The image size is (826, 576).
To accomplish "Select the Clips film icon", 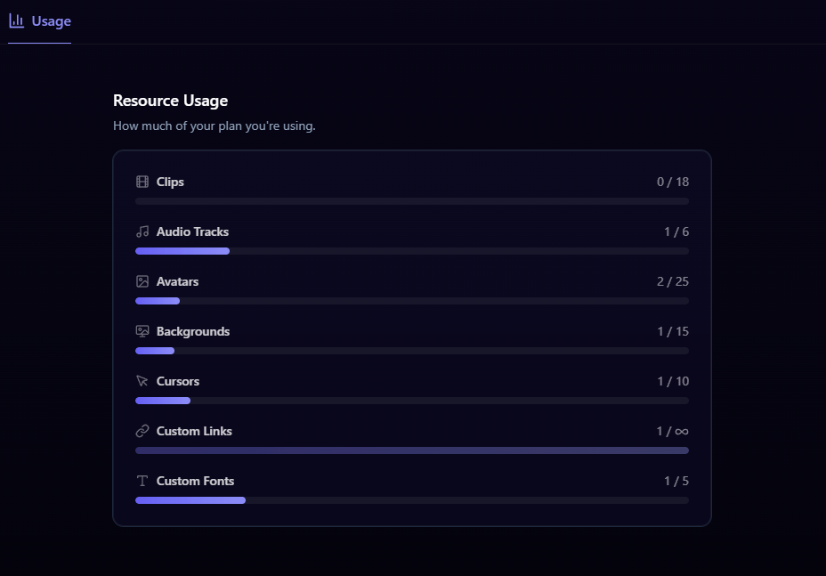I will coord(142,181).
